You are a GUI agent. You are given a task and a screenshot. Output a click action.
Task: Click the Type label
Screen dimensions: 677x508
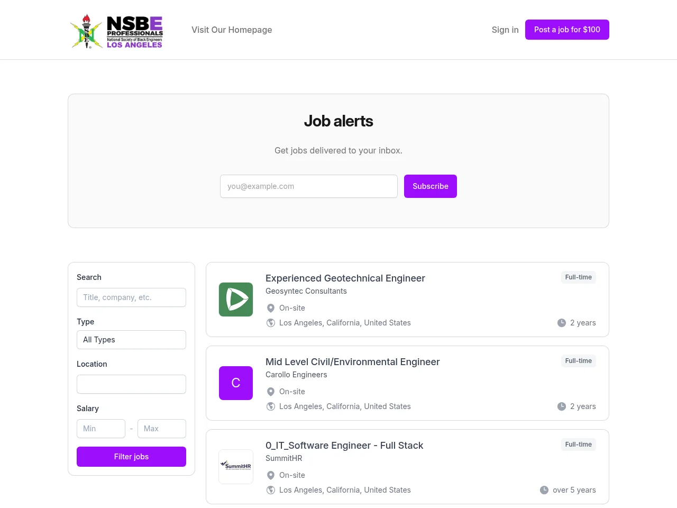pyautogui.click(x=86, y=322)
